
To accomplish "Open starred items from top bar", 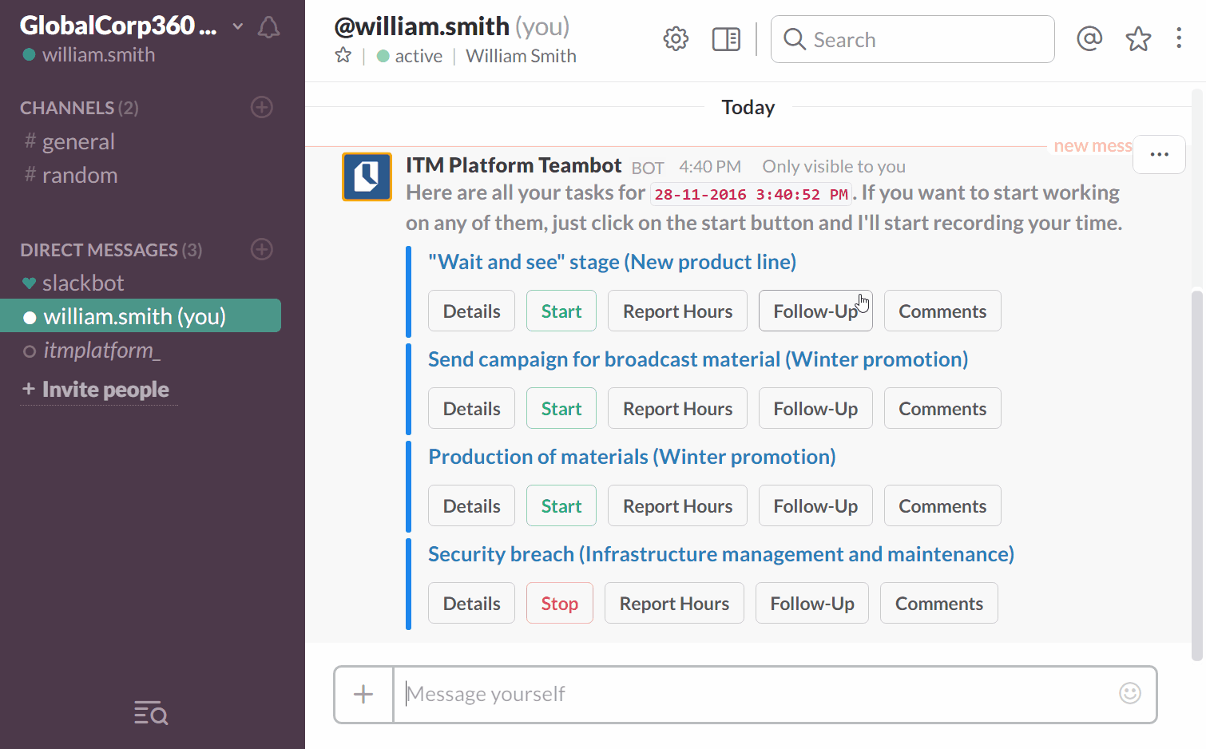I will (1138, 38).
